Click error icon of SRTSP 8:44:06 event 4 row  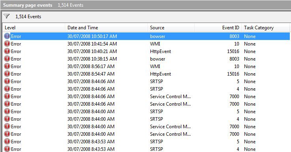[x=7, y=89]
